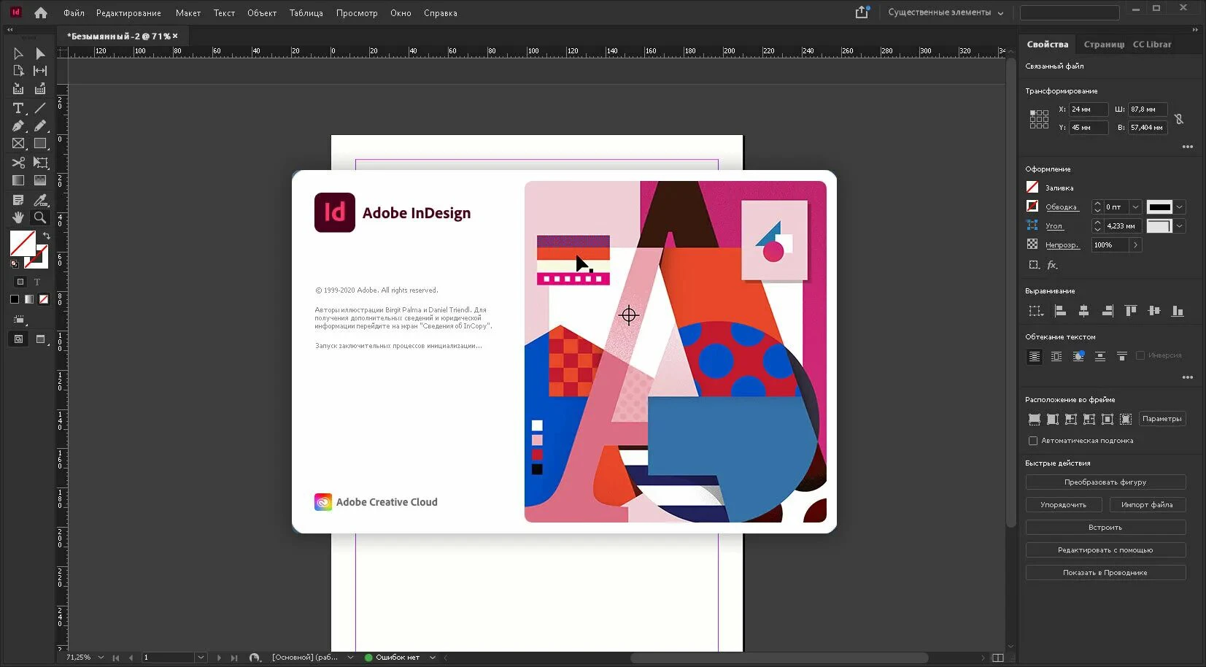Switch to the CC Libraries tab
Image resolution: width=1206 pixels, height=667 pixels.
pyautogui.click(x=1152, y=45)
